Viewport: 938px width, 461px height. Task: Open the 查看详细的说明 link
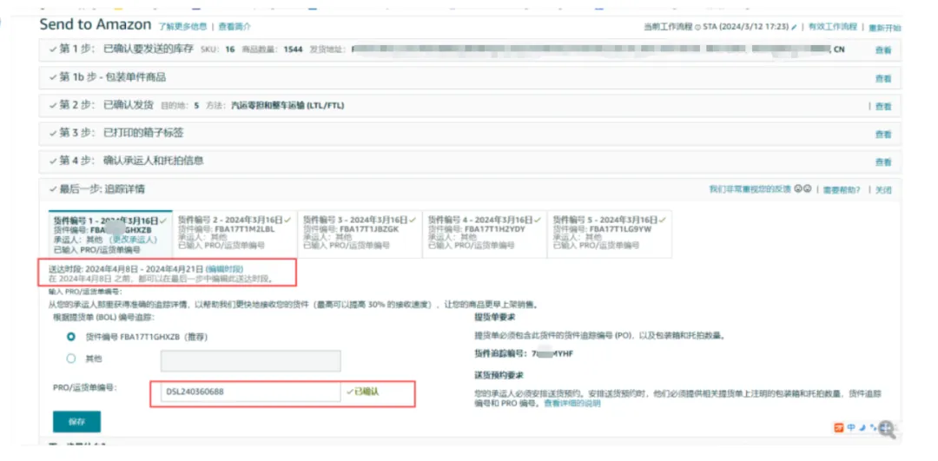coord(571,404)
